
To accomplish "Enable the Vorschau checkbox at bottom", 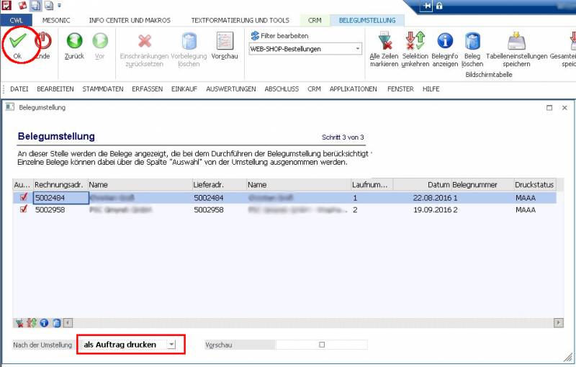I will [322, 345].
